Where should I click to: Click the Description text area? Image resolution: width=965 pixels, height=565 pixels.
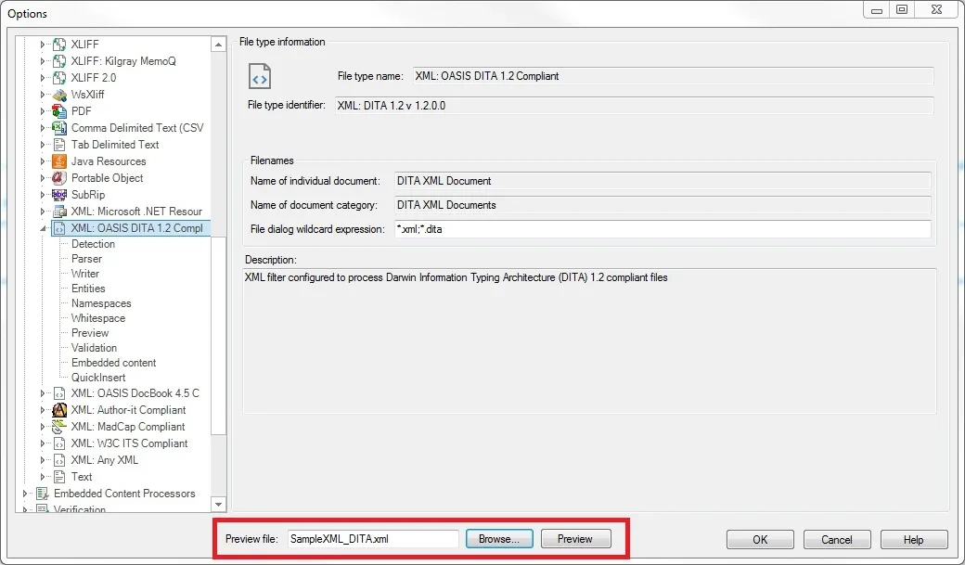pos(589,341)
